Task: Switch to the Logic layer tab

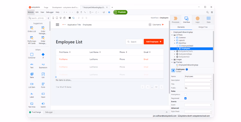Action: click(x=198, y=20)
